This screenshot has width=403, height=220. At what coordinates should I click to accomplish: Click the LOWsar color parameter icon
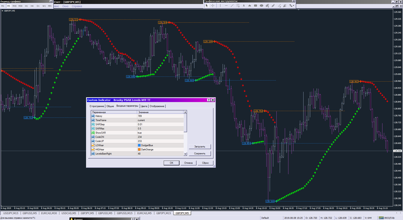click(x=92, y=145)
